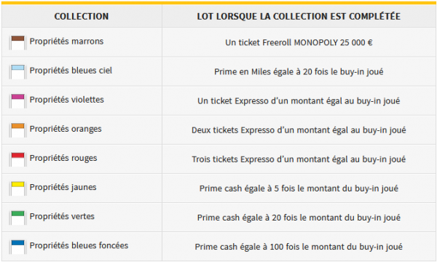Select the Propriétés violettes label
Viewport: 437px width, 262px height.
coord(67,100)
